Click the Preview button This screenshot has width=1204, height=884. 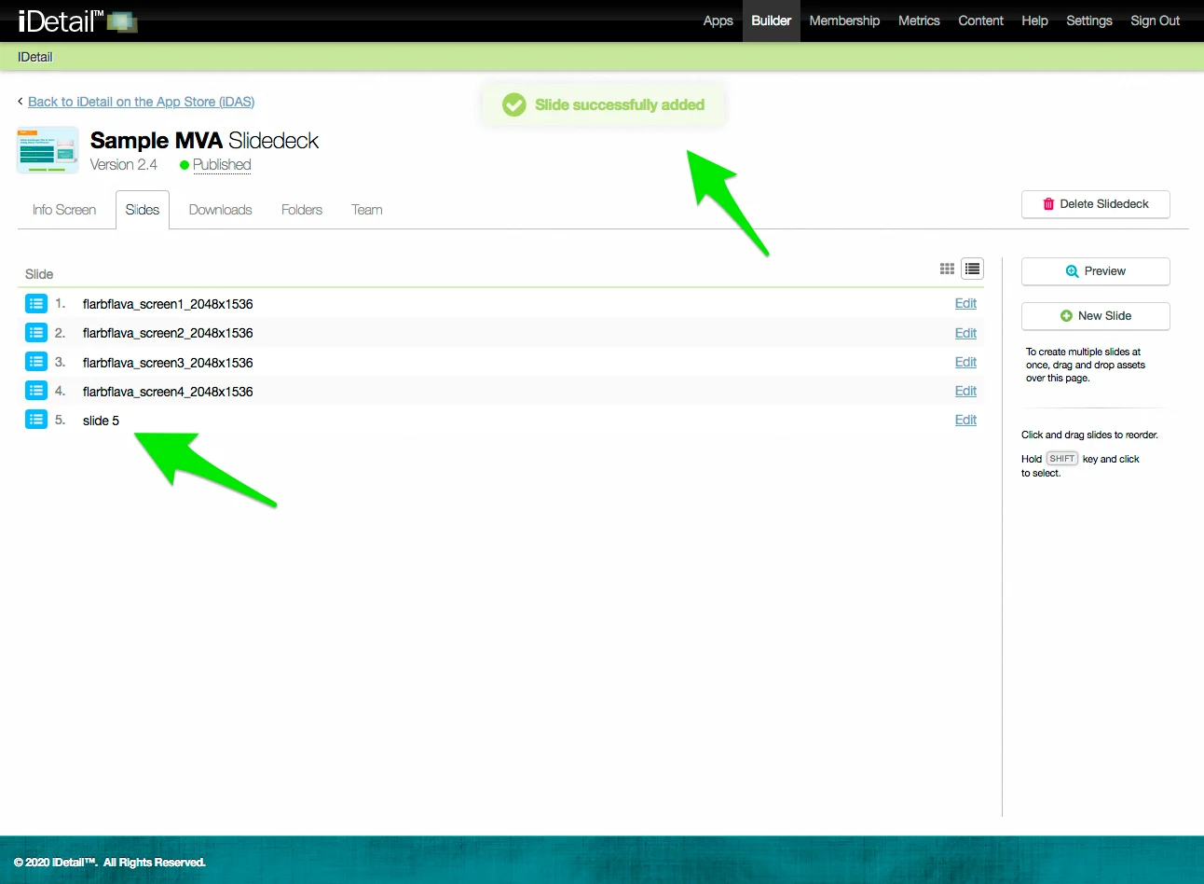(1096, 271)
